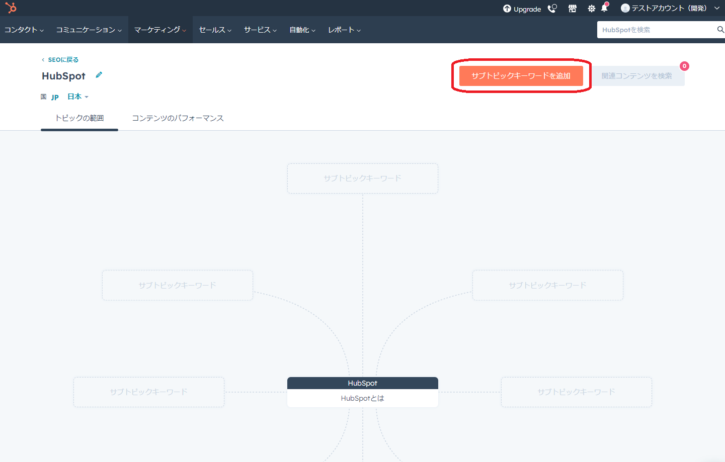Click 関連コンテンツを検索 button

pos(637,76)
